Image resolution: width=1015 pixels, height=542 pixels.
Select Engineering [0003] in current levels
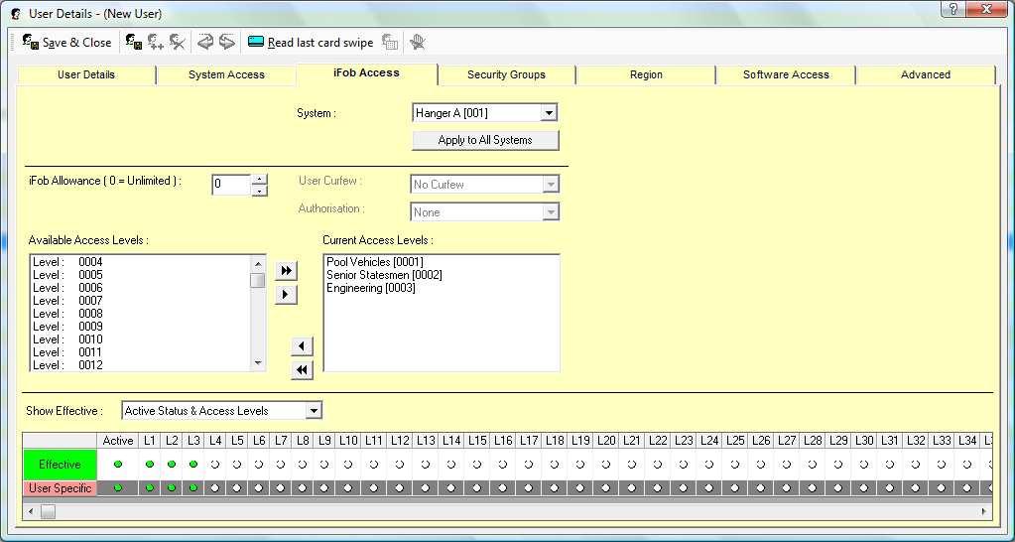(x=371, y=288)
